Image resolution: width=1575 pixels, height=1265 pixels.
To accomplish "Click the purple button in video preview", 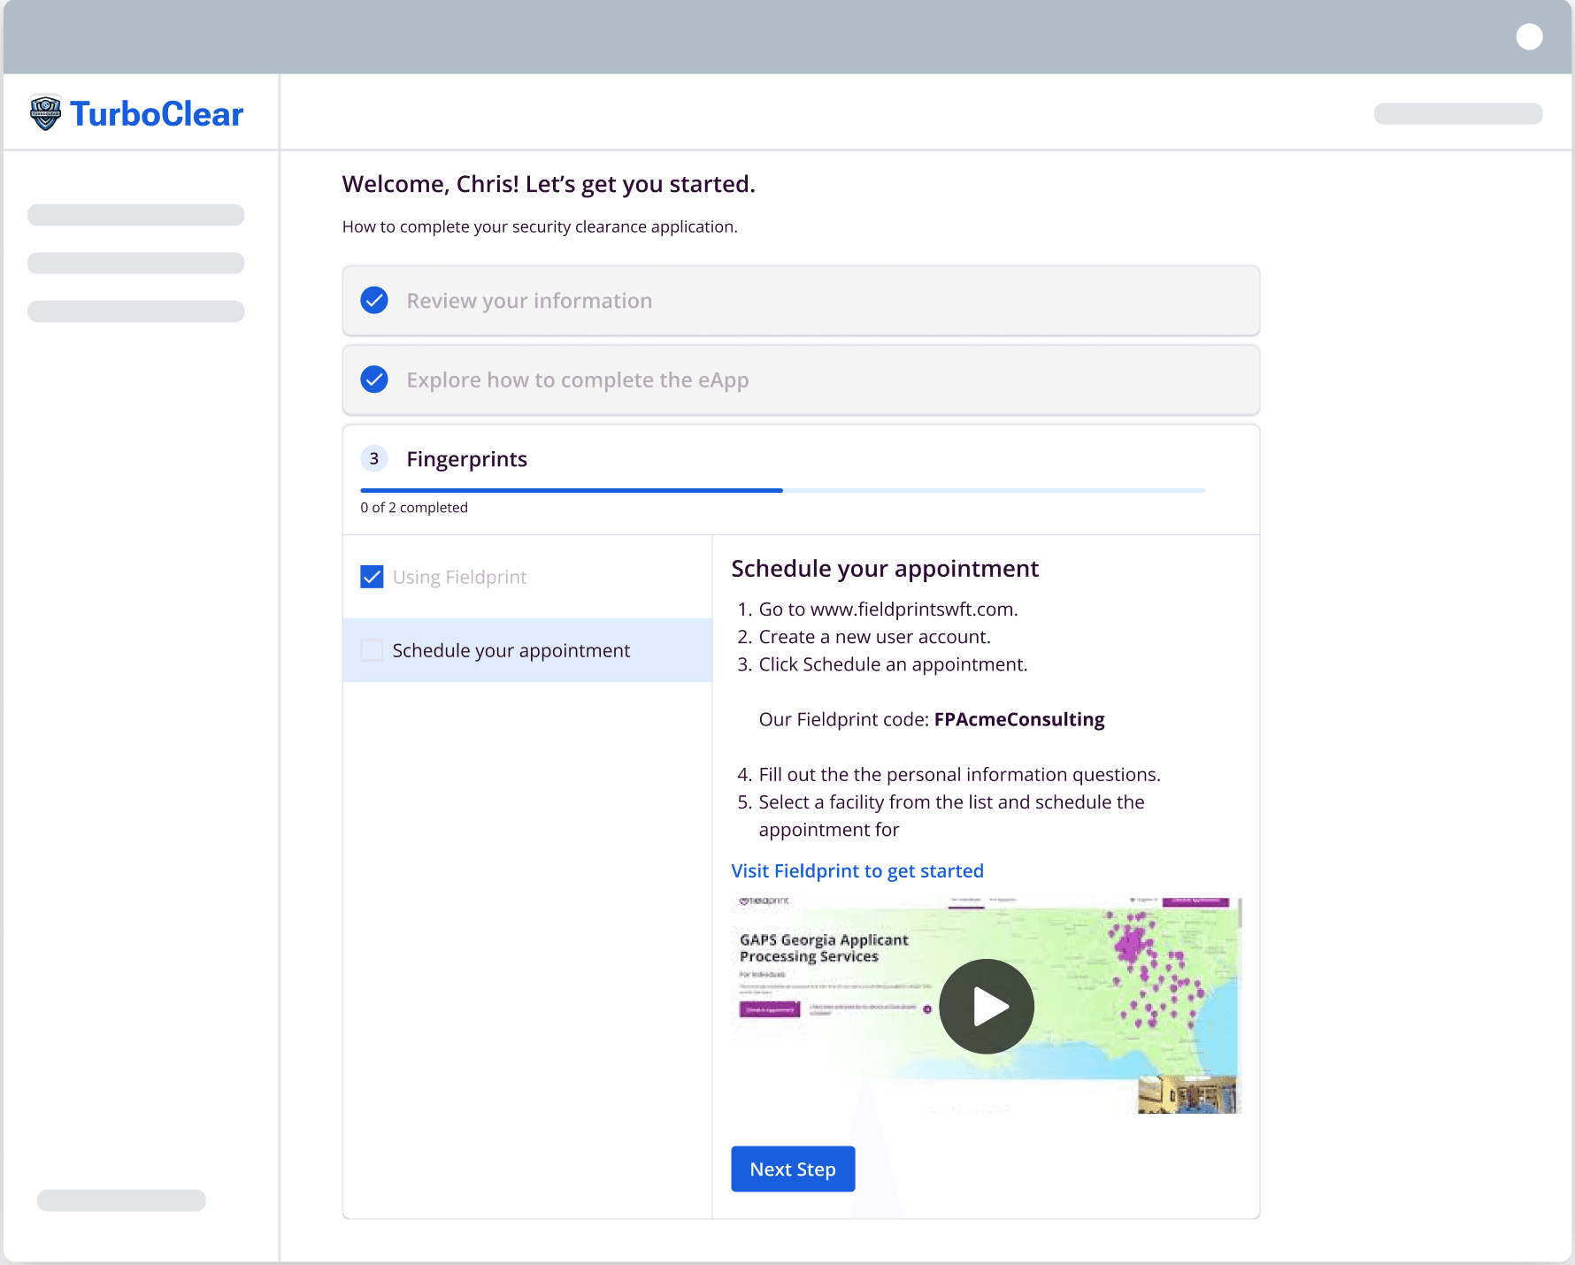I will click(770, 1009).
